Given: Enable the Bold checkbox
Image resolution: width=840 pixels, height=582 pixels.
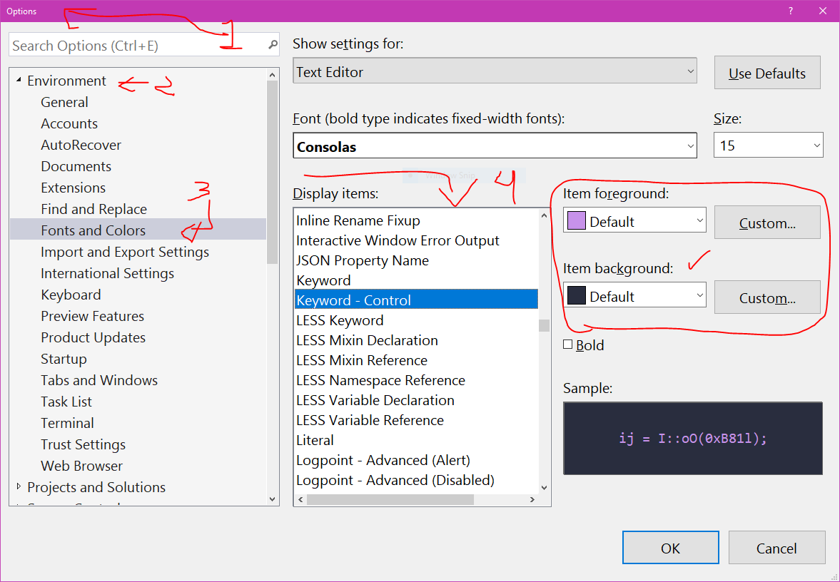Looking at the screenshot, I should [x=568, y=344].
